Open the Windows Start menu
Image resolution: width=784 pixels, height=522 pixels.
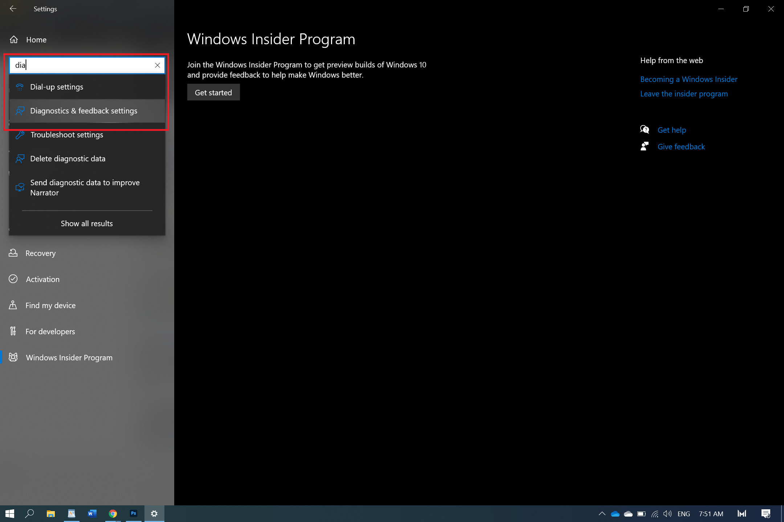click(10, 514)
